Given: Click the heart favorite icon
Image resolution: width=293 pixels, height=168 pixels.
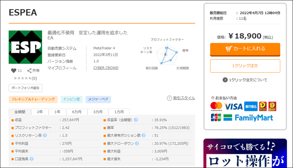Looking at the screenshot, I should [x=14, y=71].
